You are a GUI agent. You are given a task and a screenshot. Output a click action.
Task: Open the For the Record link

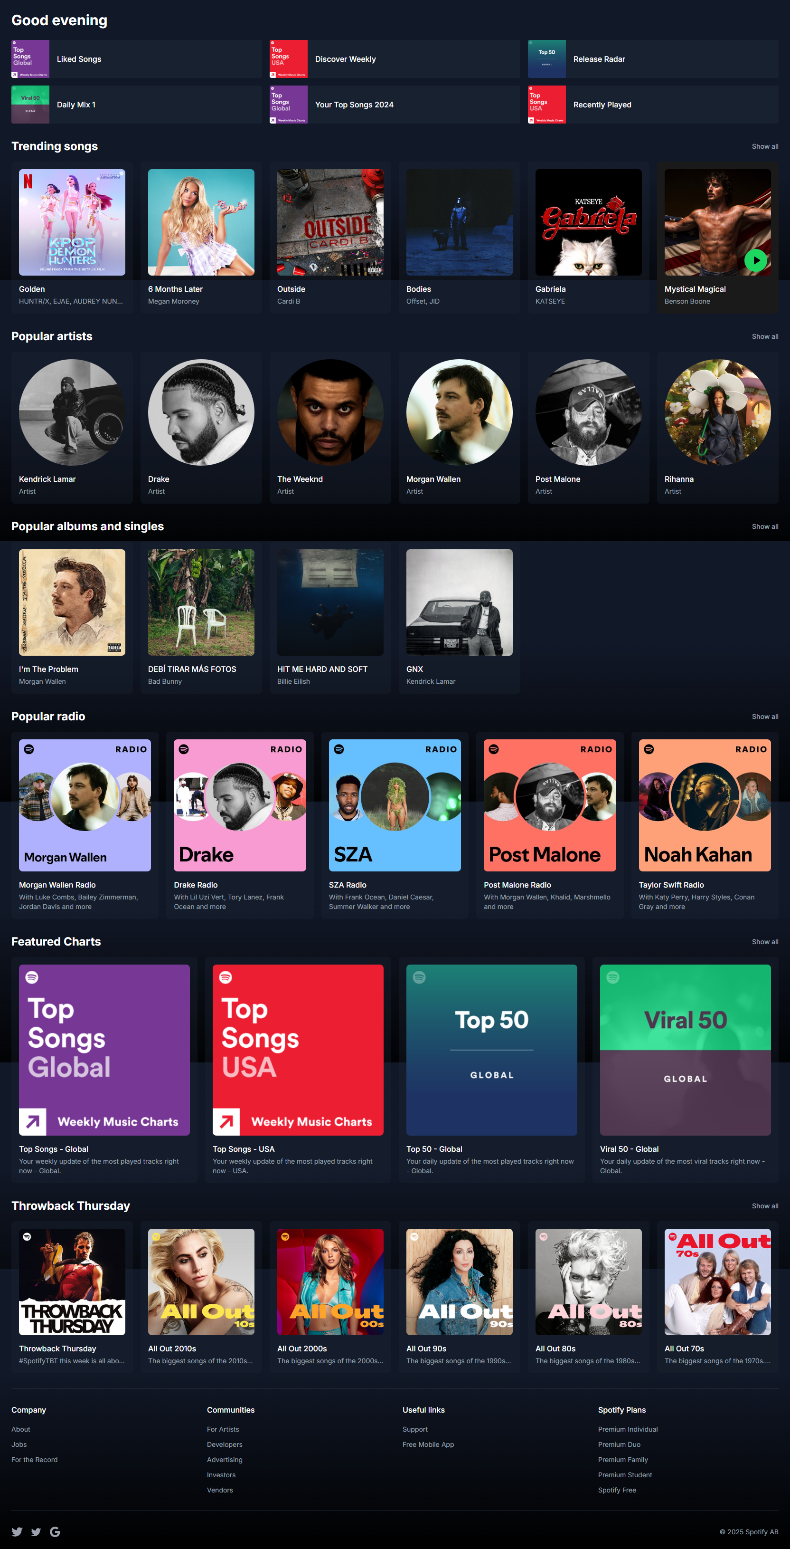(34, 1460)
